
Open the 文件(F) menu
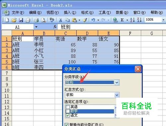(x=18, y=13)
